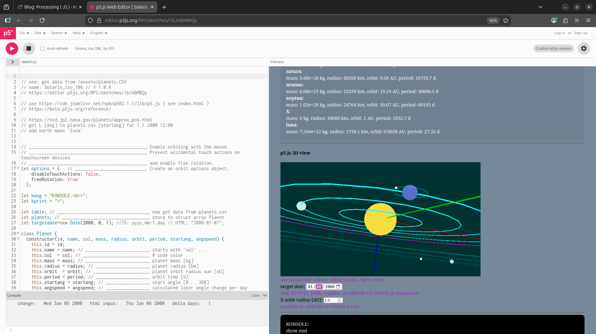Open the editor settings gear
The width and height of the screenshot is (596, 334).
point(584,48)
